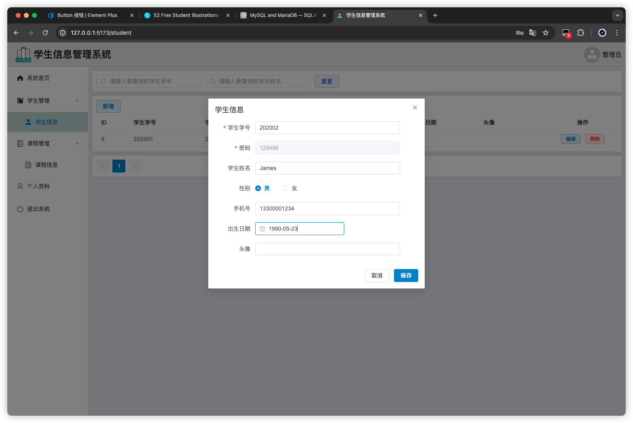Viewport: 633px width, 423px height.
Task: Switch to the MySQL and MariaDB tab
Action: tap(283, 15)
